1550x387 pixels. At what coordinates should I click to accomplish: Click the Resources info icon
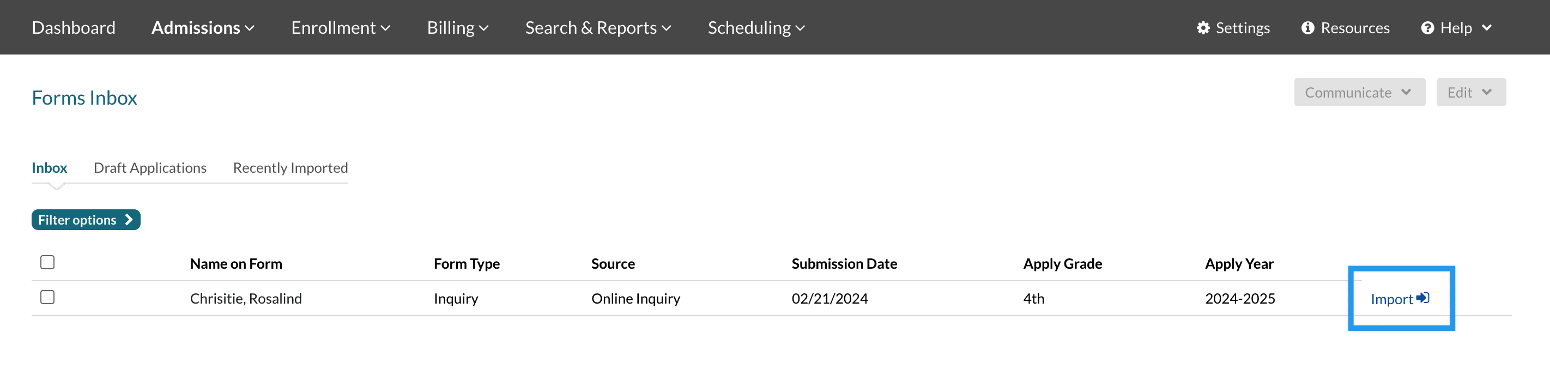click(1307, 28)
